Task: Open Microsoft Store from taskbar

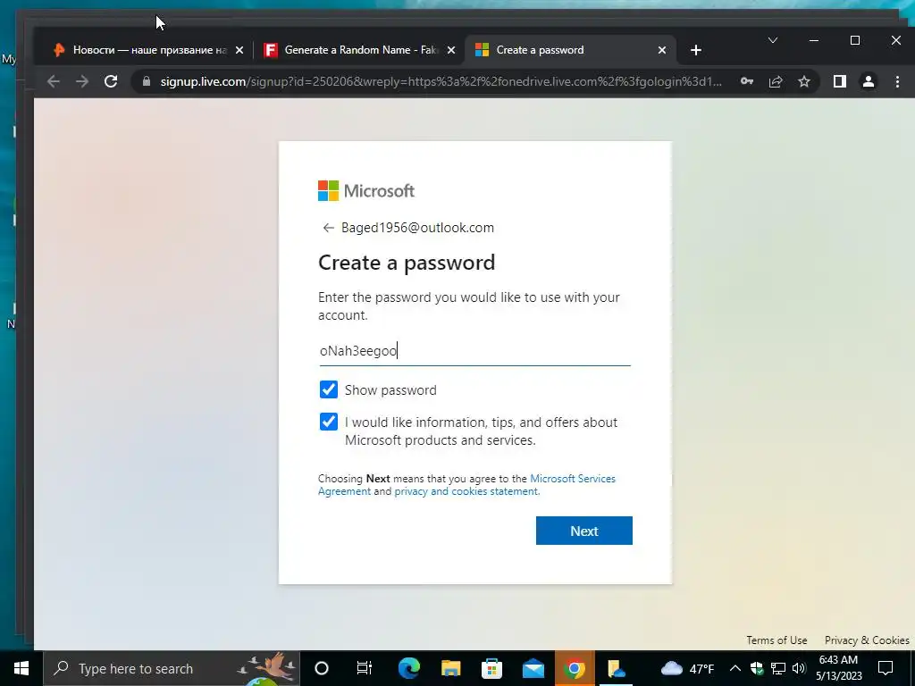Action: [x=492, y=668]
